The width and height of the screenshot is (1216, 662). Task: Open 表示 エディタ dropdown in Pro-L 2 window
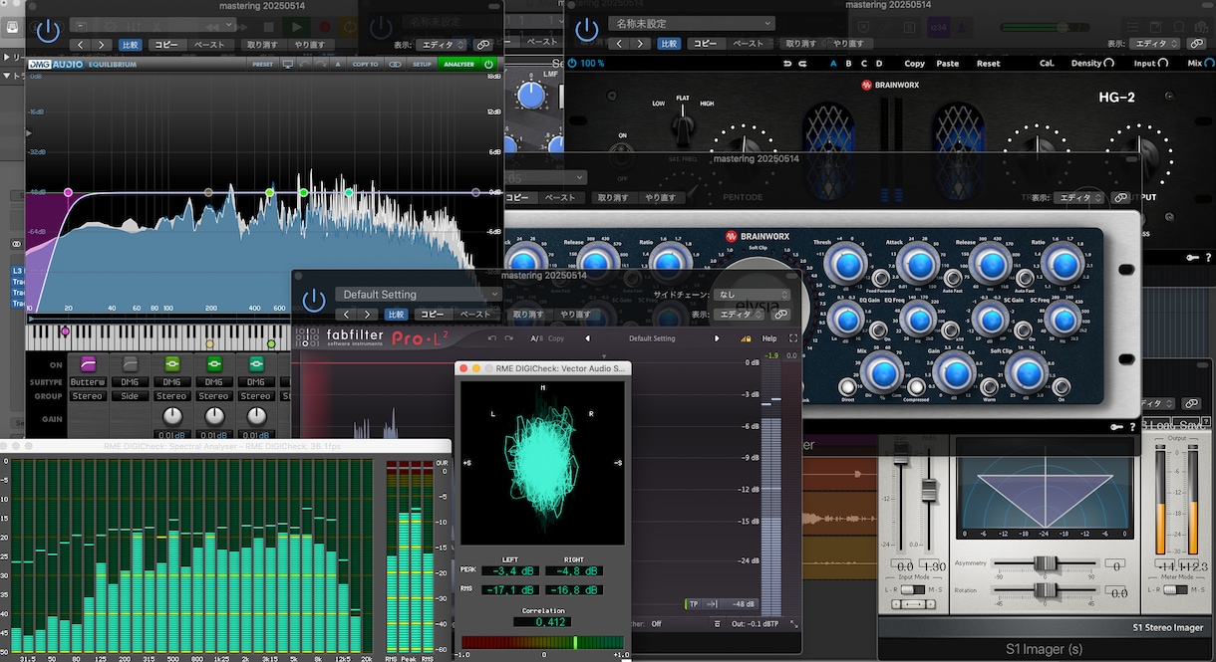tap(741, 315)
